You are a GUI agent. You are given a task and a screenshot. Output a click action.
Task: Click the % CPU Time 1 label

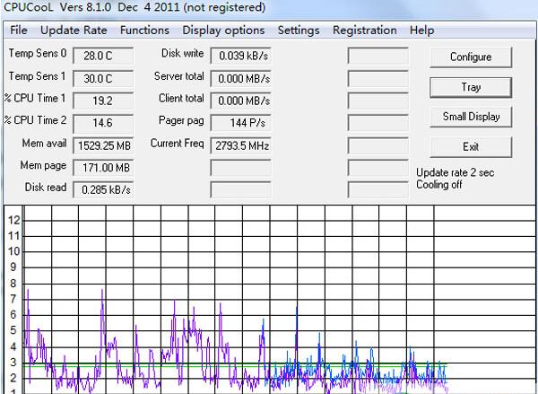pos(35,98)
